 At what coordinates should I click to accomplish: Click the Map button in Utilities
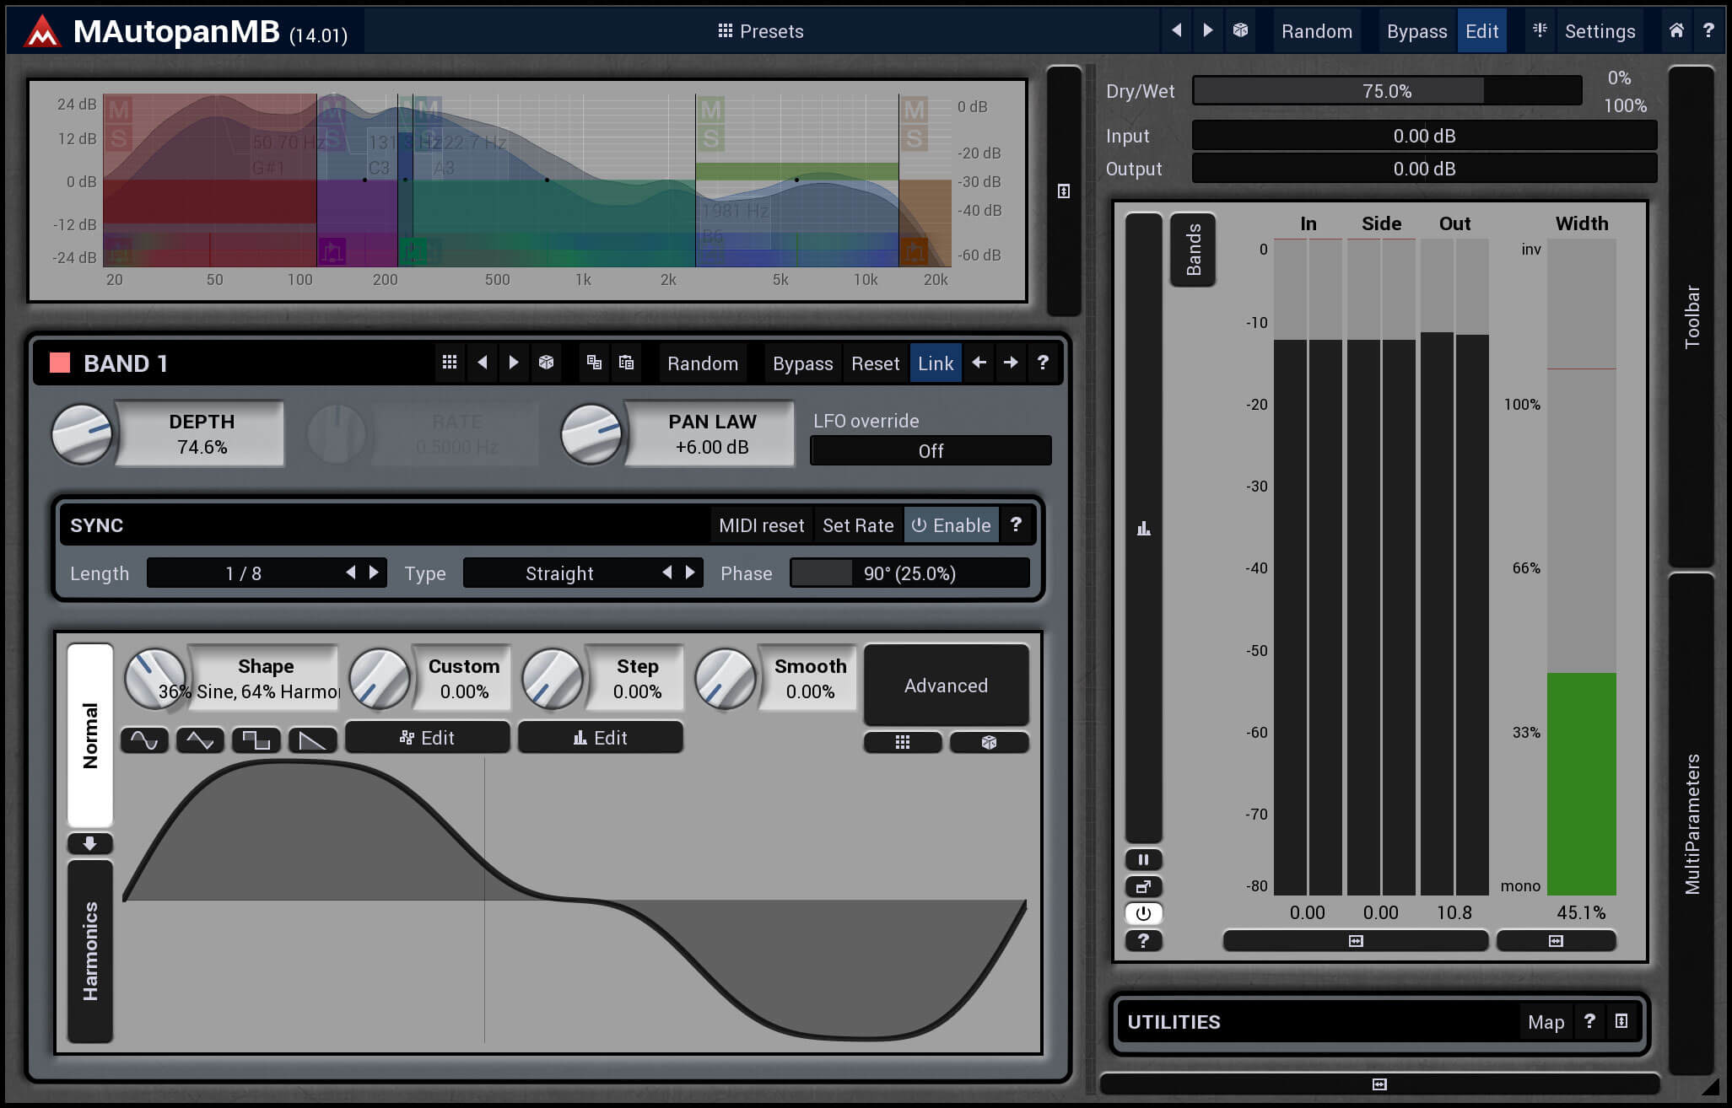(x=1546, y=1022)
